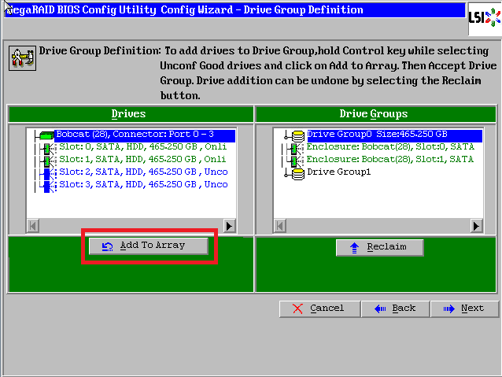Click the Drive Group Definition wizard tools icon
Viewport: 502px width, 377px height.
pyautogui.click(x=22, y=58)
